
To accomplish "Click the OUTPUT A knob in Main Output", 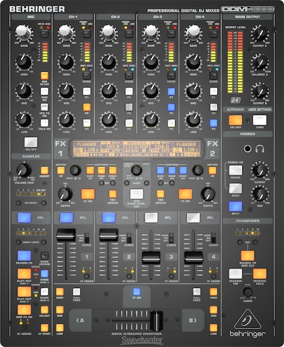I will [260, 33].
